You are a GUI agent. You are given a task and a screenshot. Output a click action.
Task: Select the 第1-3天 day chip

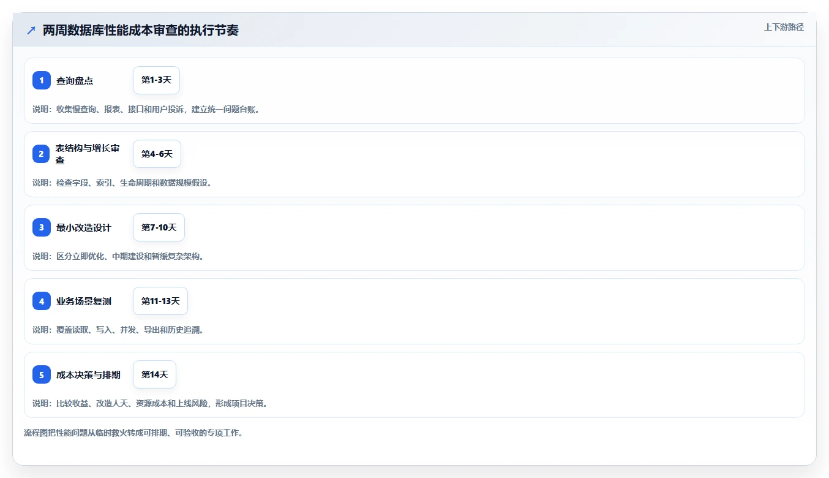point(156,80)
